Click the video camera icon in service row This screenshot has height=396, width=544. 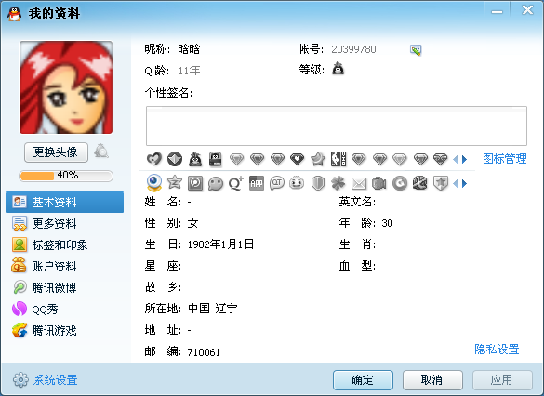[x=379, y=183]
